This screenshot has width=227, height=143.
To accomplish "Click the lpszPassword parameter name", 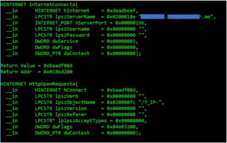I will point(72,35).
